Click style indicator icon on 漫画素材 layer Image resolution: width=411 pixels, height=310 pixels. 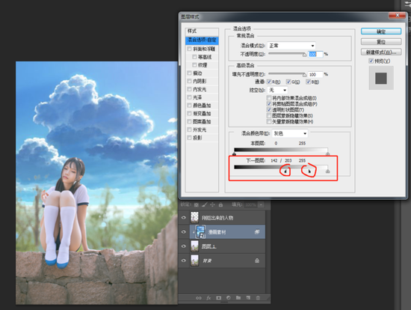257,231
